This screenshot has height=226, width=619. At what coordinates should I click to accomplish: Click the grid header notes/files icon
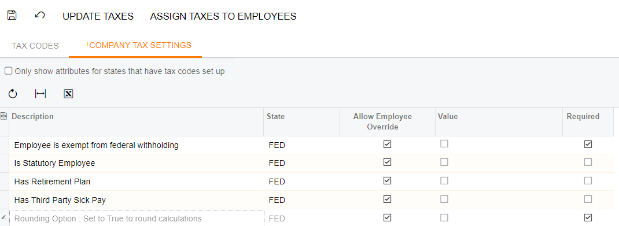tap(4, 116)
